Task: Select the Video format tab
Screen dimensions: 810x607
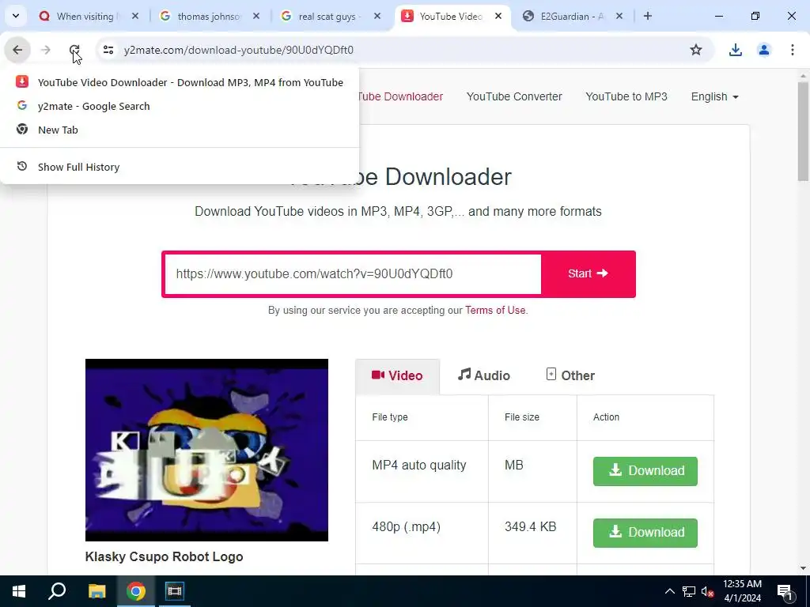Action: (397, 375)
